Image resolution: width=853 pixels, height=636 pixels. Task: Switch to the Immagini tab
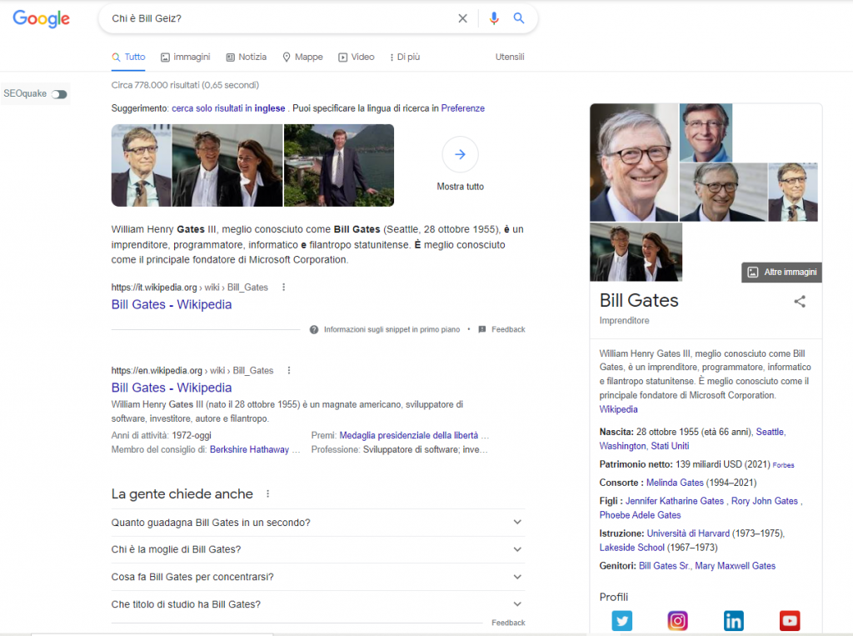[x=186, y=57]
